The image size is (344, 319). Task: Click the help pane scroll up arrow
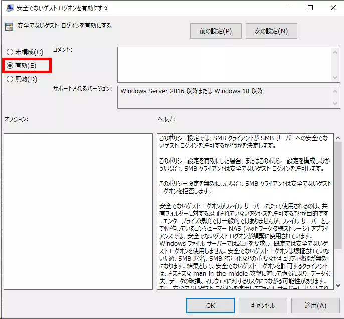pos(338,138)
